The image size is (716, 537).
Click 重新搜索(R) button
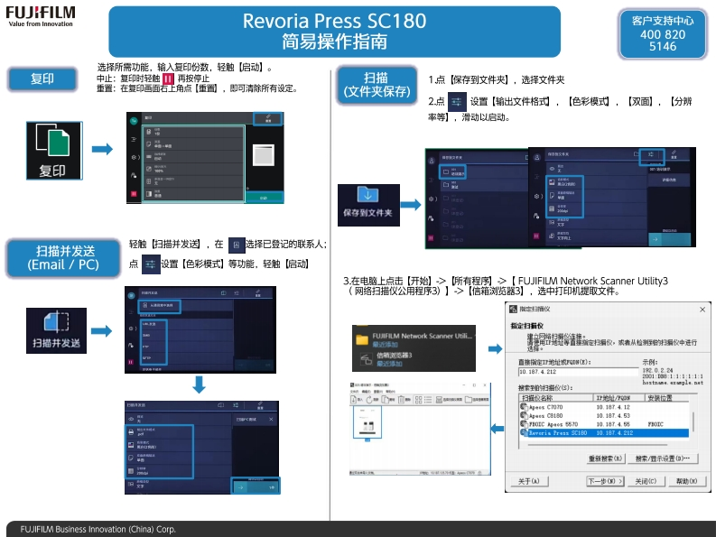point(605,458)
